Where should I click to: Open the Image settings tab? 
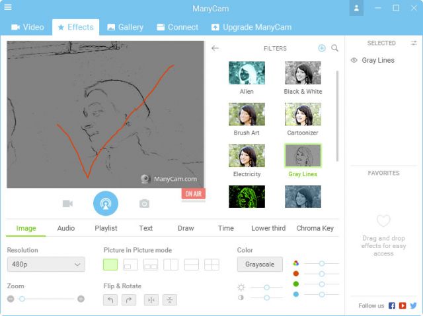(x=26, y=228)
